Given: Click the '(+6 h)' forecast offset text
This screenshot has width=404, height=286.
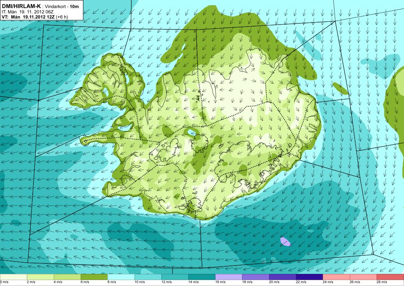Looking at the screenshot, I should (62, 17).
